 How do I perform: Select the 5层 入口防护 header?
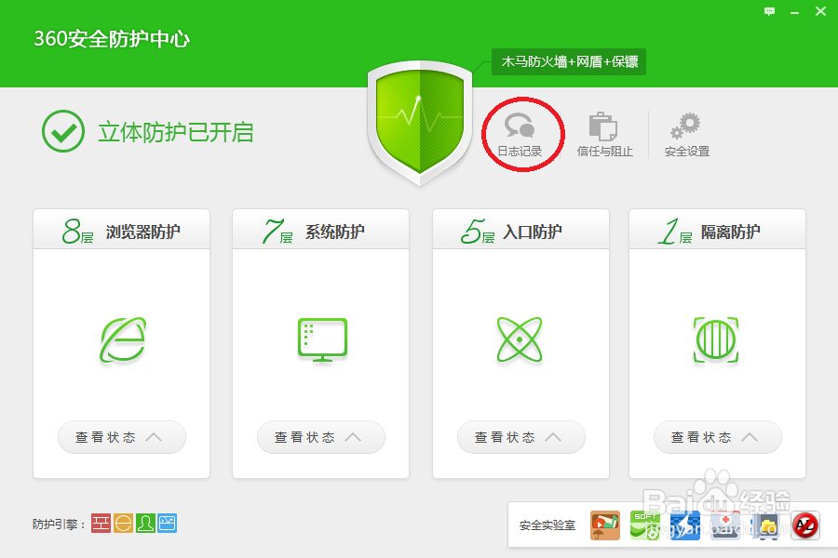coord(520,230)
